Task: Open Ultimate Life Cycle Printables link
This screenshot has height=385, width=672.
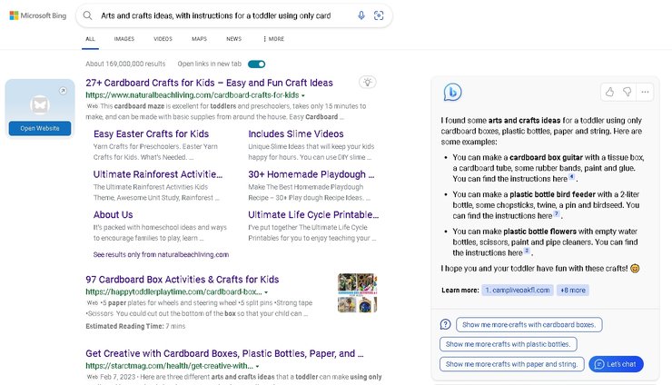Action: pyautogui.click(x=313, y=215)
